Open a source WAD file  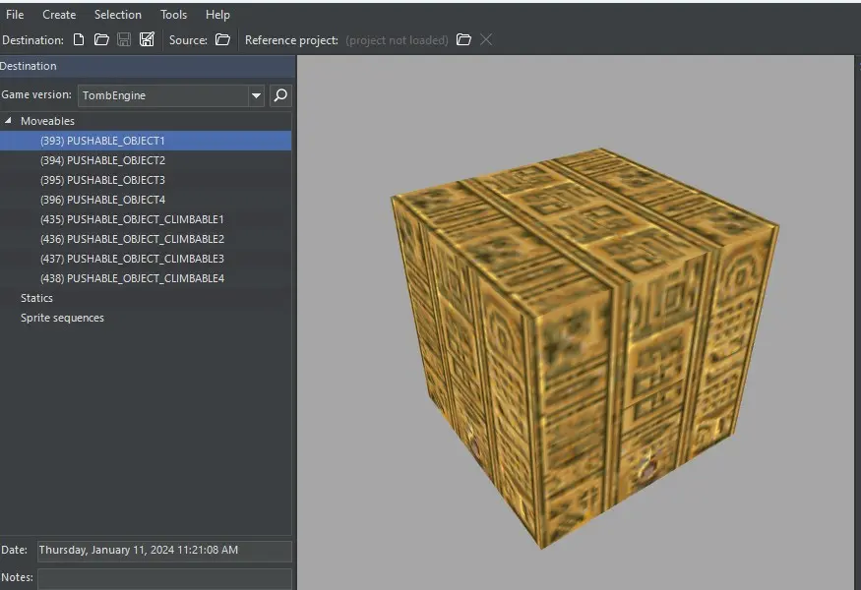pyautogui.click(x=222, y=40)
